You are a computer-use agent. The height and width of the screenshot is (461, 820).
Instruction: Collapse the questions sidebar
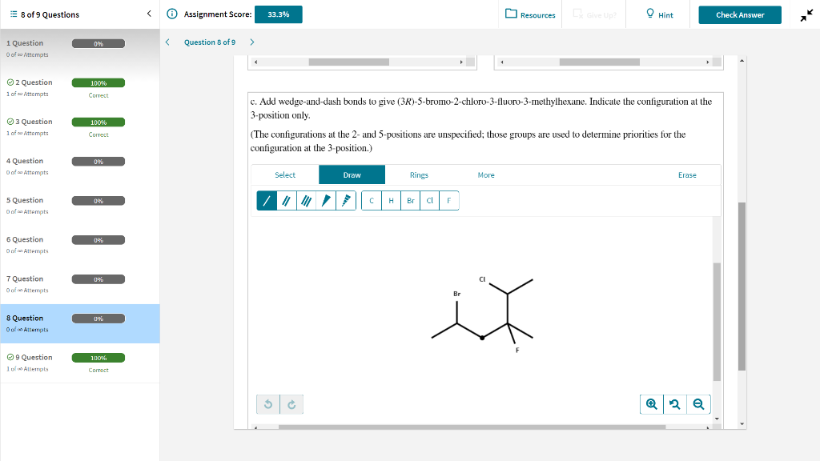point(147,14)
